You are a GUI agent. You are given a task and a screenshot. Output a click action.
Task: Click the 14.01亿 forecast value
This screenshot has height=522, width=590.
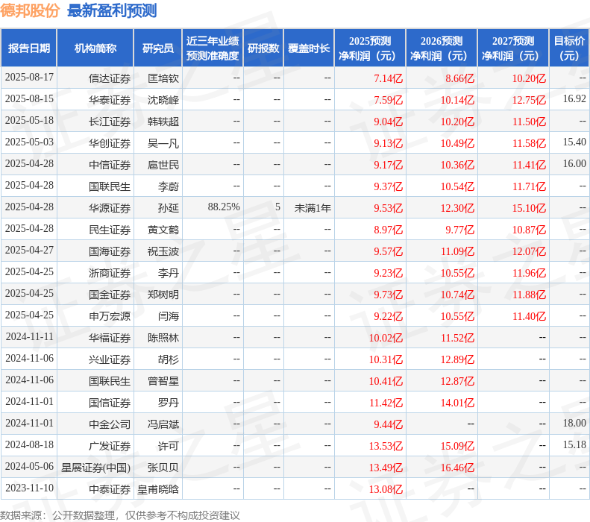coord(457,403)
